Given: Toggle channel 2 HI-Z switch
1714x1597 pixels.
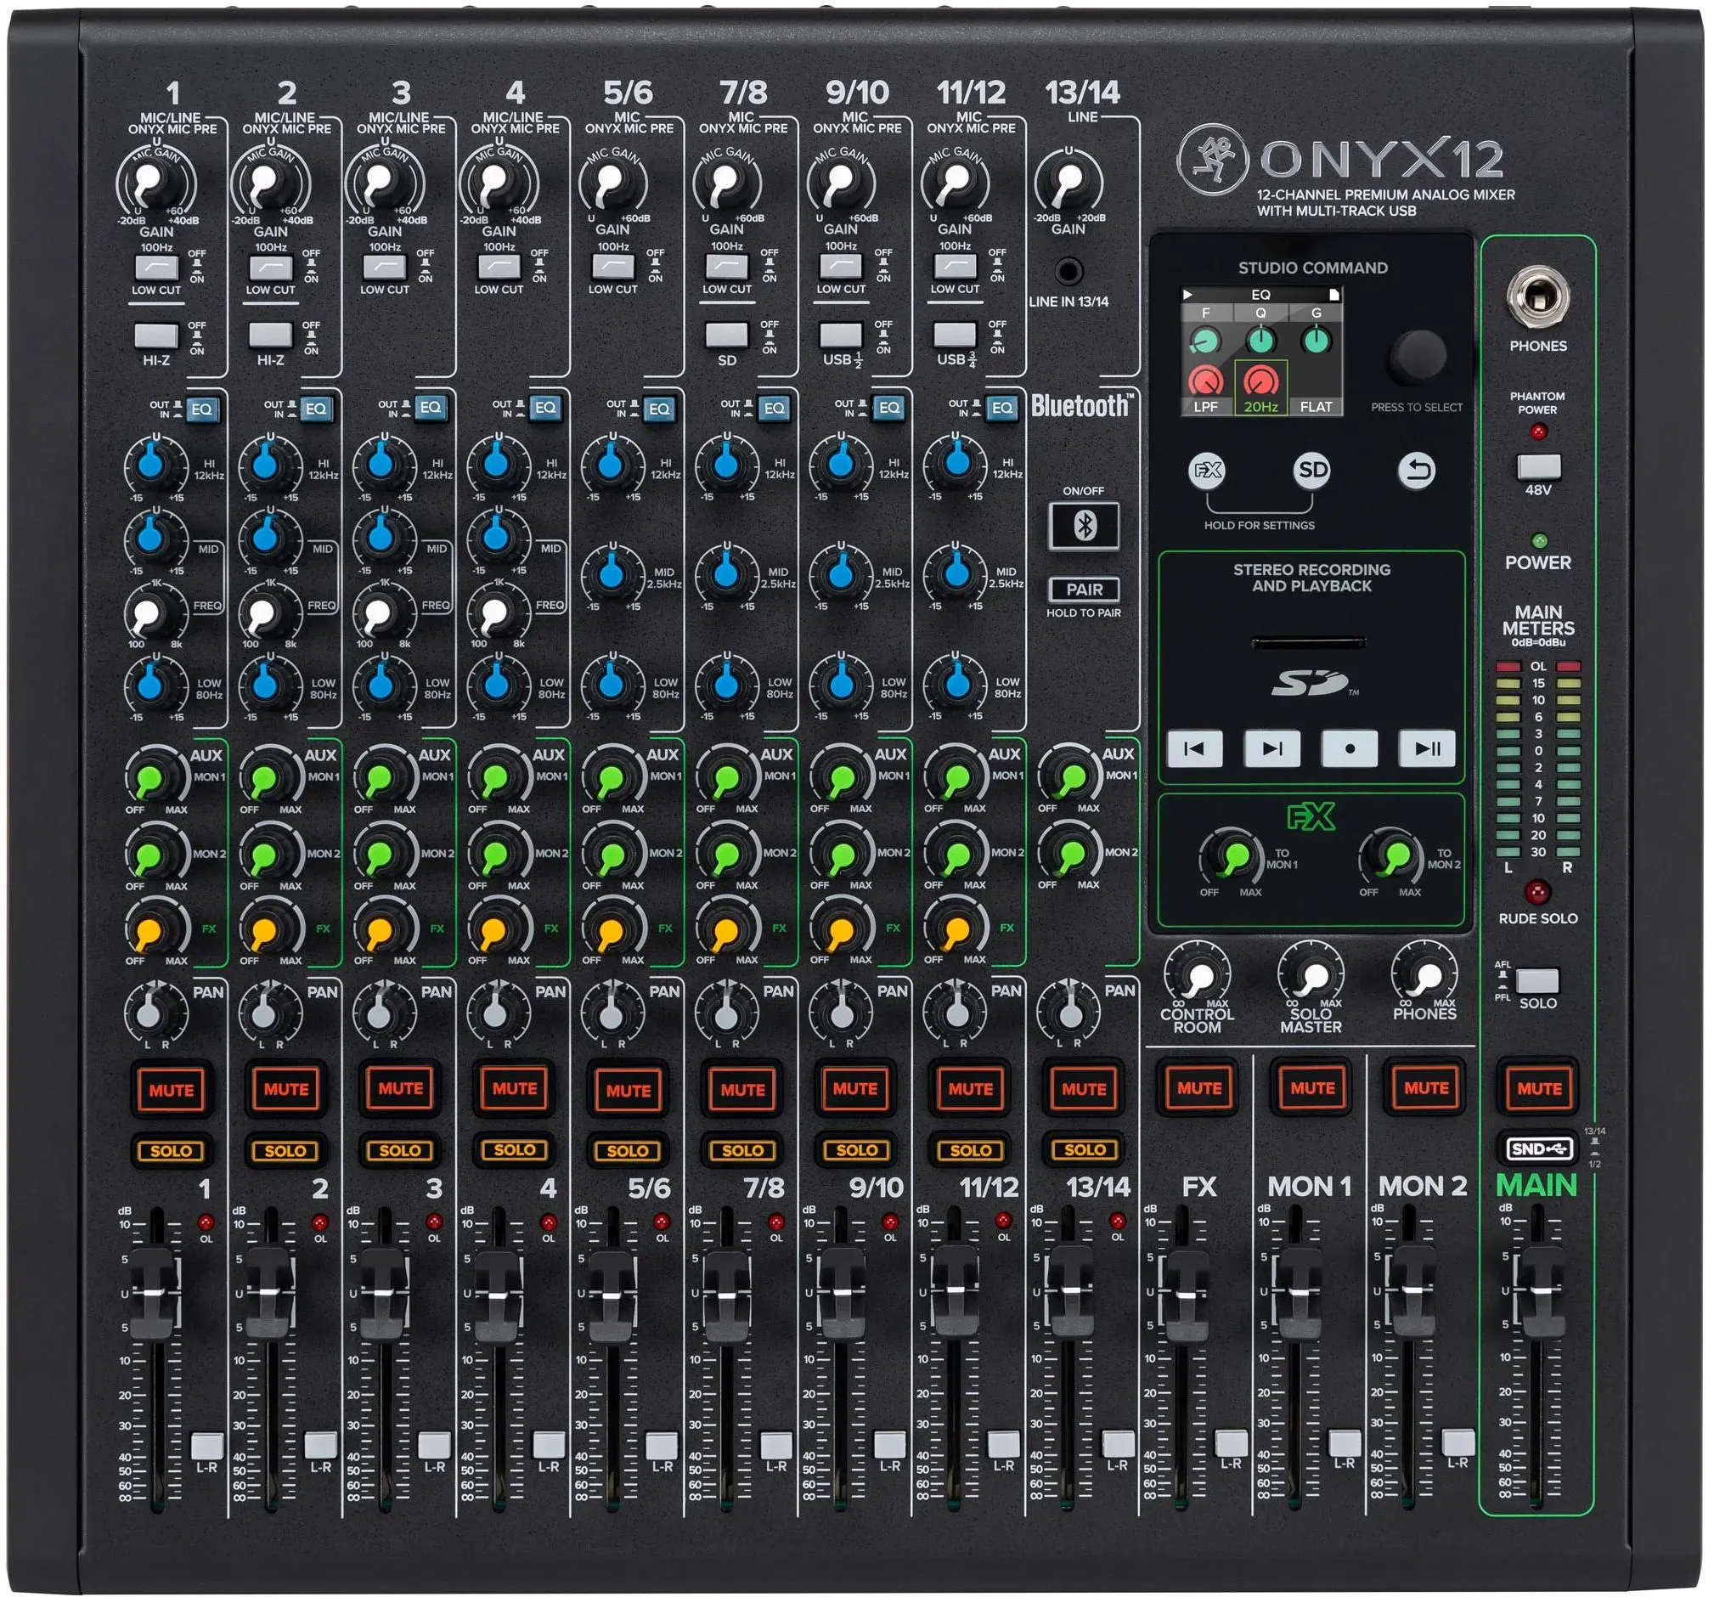Looking at the screenshot, I should point(271,335).
